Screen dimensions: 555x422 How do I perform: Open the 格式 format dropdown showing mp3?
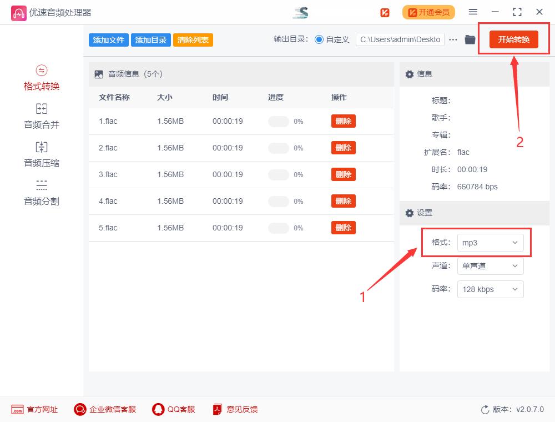point(490,243)
